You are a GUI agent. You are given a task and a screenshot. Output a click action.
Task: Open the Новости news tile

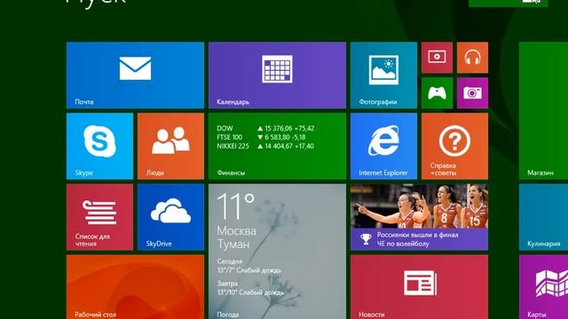pos(419,287)
